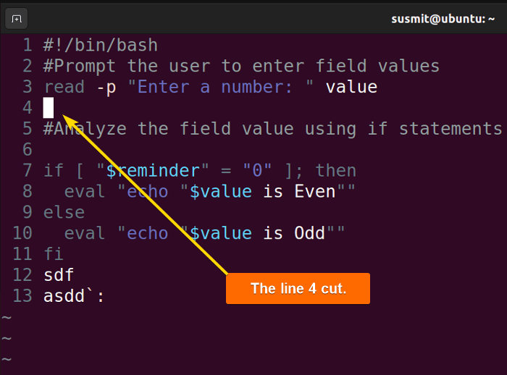The image size is (507, 375).
Task: Click the $reminder variable in the if condition
Action: pos(153,170)
